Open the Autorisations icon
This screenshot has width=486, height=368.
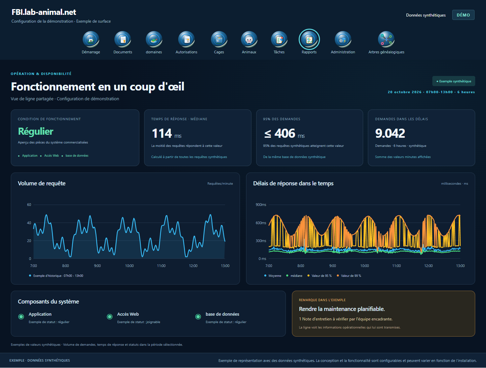(186, 40)
